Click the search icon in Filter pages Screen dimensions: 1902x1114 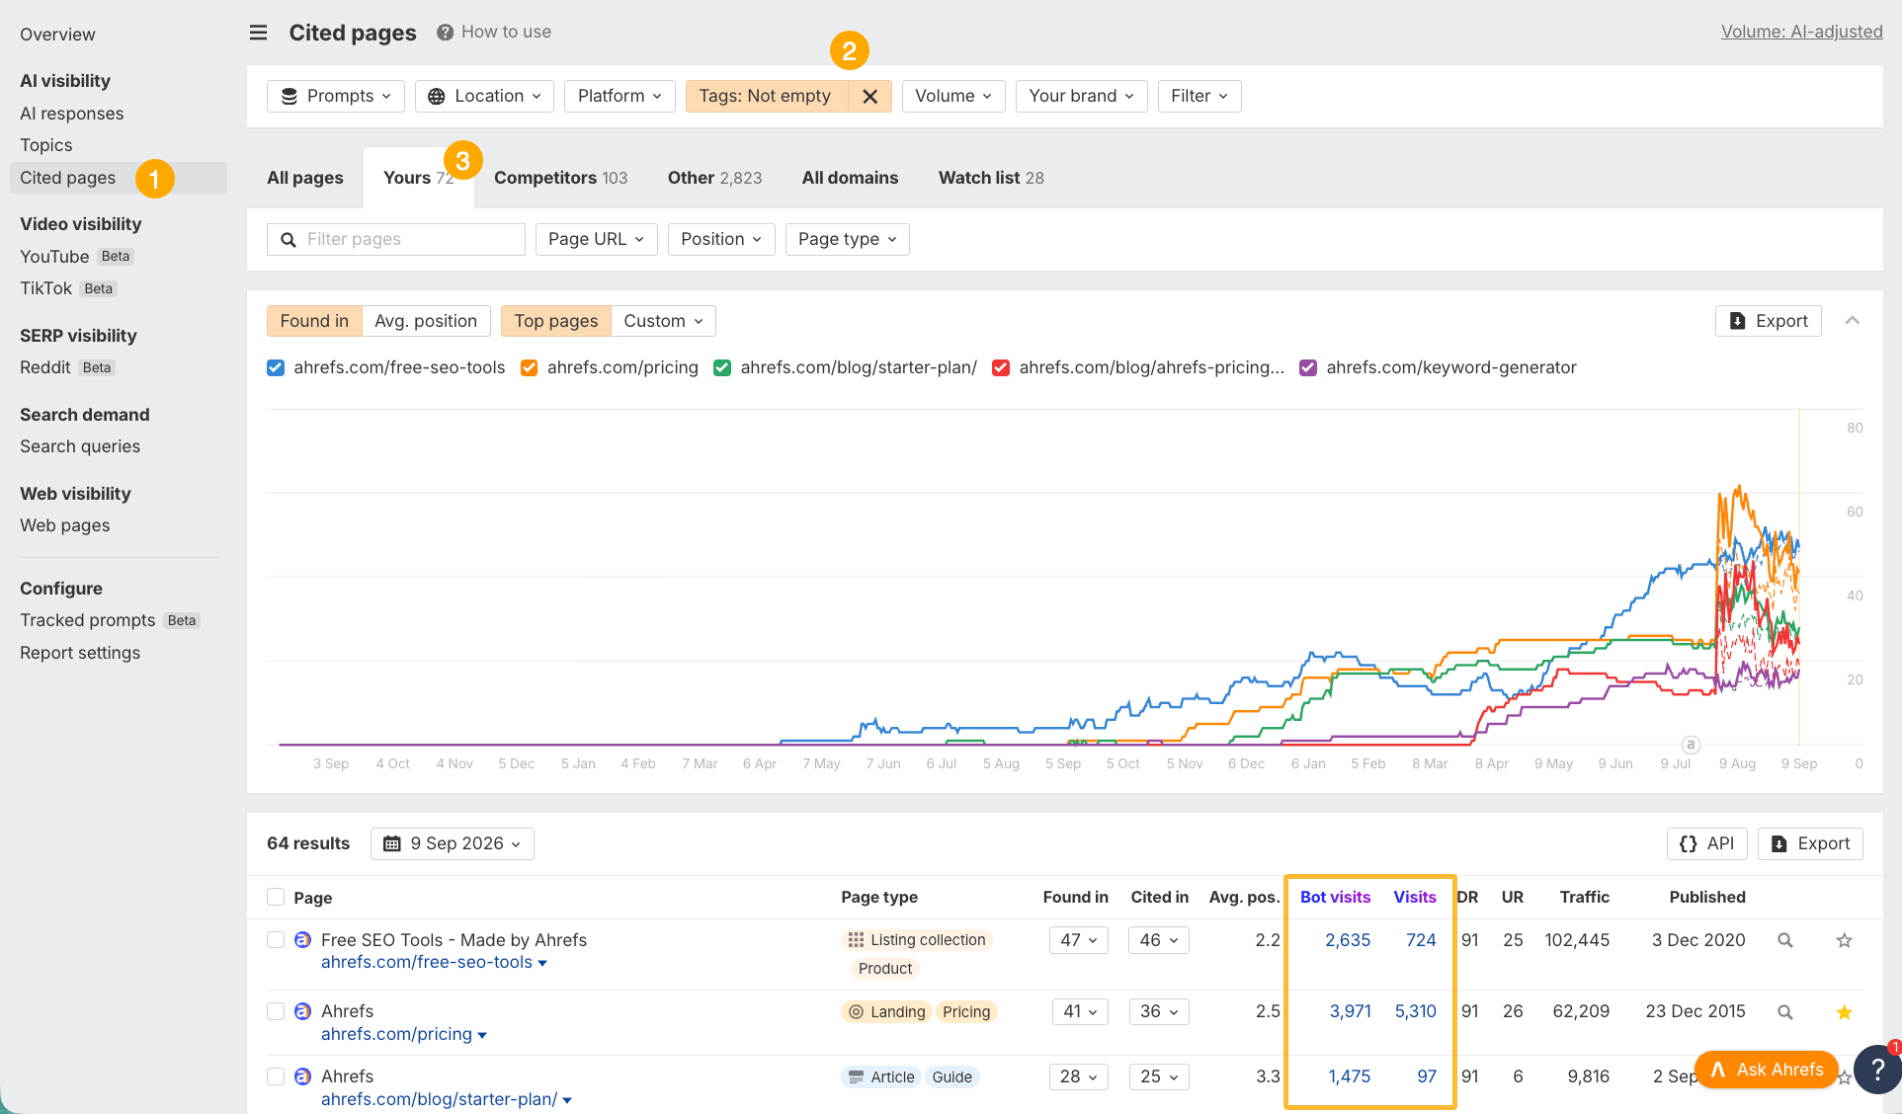[x=289, y=239]
